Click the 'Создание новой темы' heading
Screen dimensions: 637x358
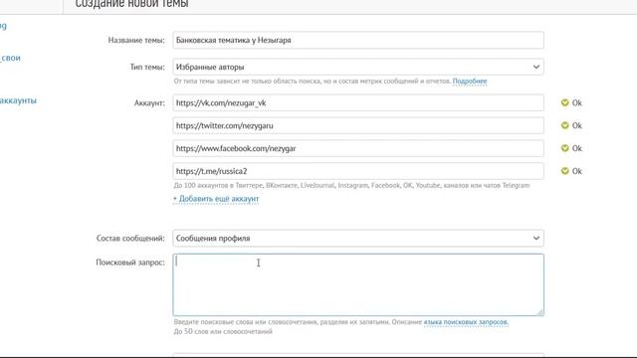131,4
